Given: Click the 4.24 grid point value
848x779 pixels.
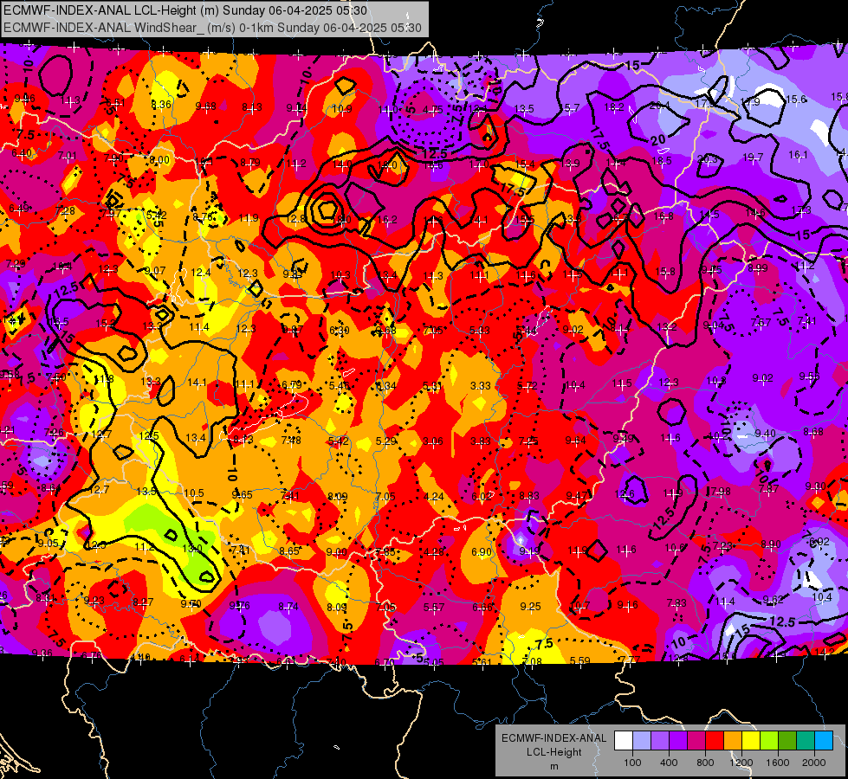Looking at the screenshot, I should pos(434,496).
